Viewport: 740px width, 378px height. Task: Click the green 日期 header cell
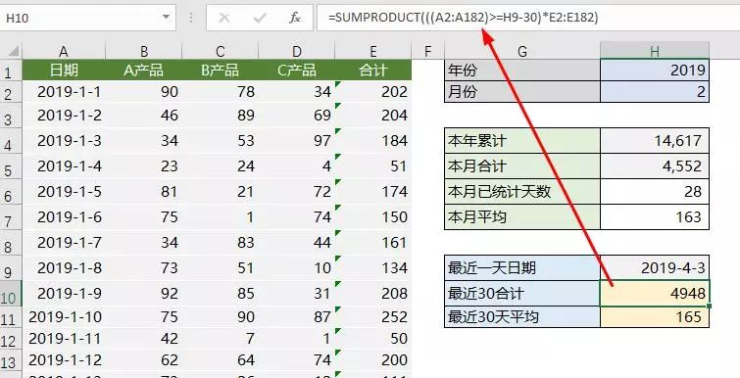[64, 71]
